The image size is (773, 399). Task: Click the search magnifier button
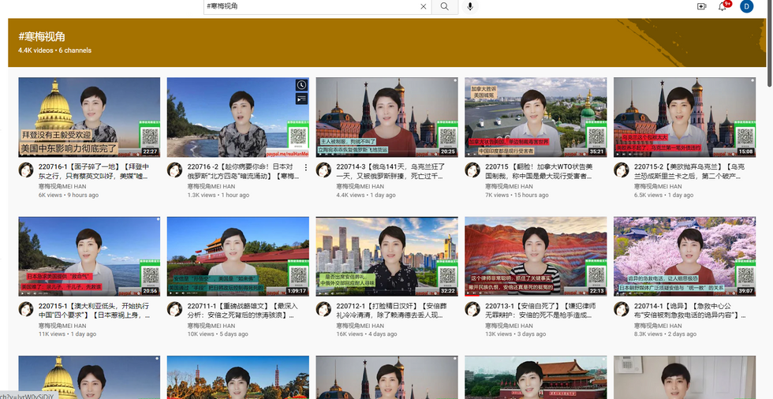pyautogui.click(x=445, y=6)
